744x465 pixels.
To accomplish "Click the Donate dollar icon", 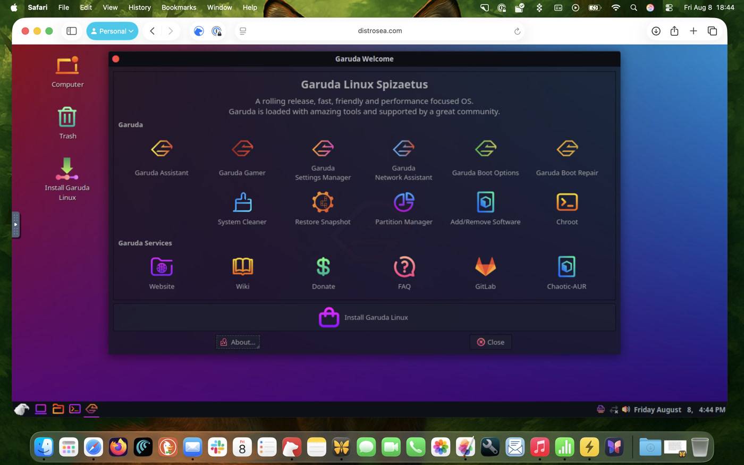I will pyautogui.click(x=323, y=267).
